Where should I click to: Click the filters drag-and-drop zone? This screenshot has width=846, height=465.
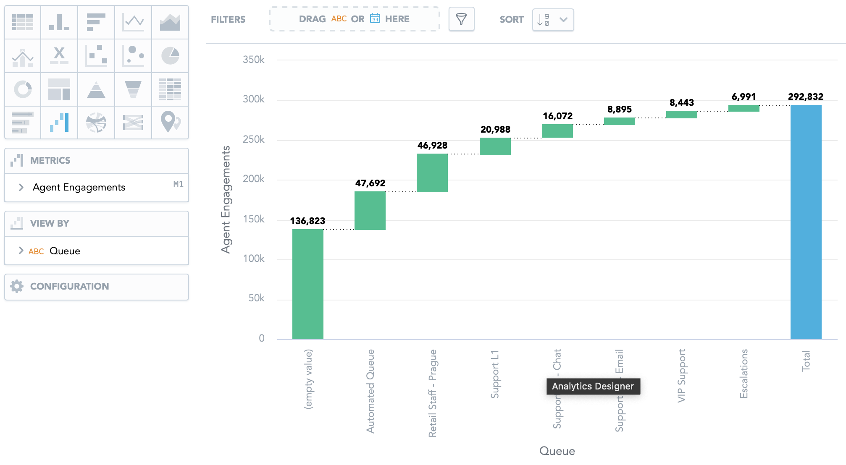point(354,19)
